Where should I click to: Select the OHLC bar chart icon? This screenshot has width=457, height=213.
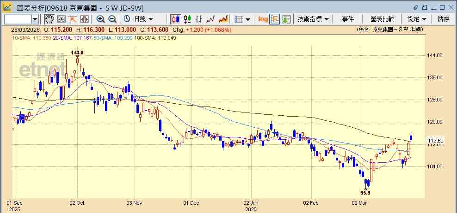pyautogui.click(x=199, y=19)
